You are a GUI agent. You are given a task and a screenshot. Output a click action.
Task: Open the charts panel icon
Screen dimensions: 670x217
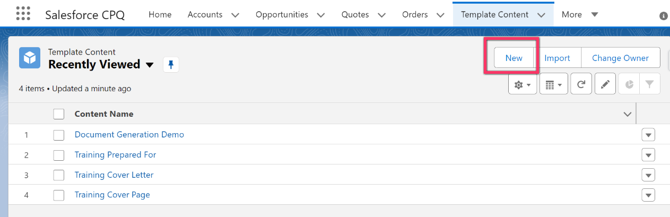click(x=629, y=84)
